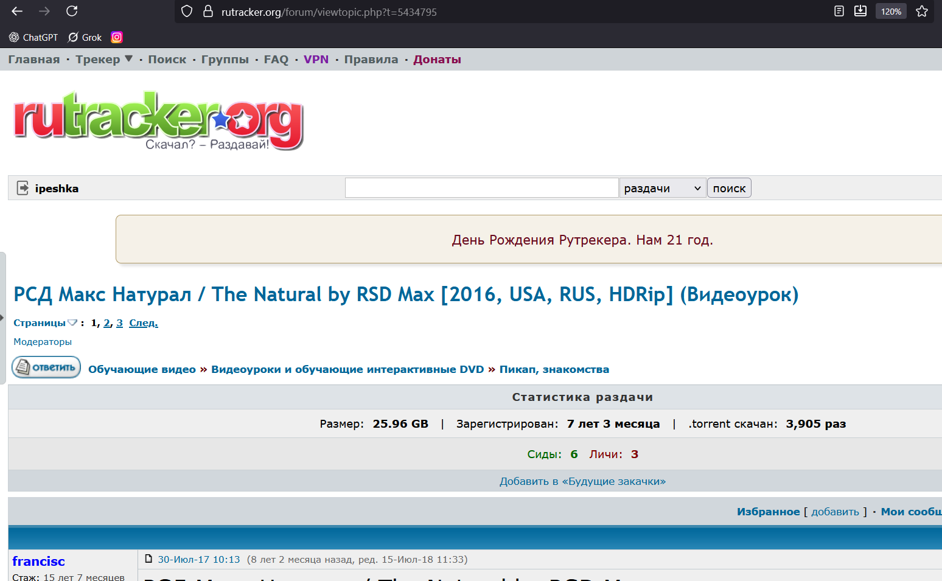The height and width of the screenshot is (581, 942).
Task: Open the Обучающие видео breadcrumb
Action: click(142, 369)
